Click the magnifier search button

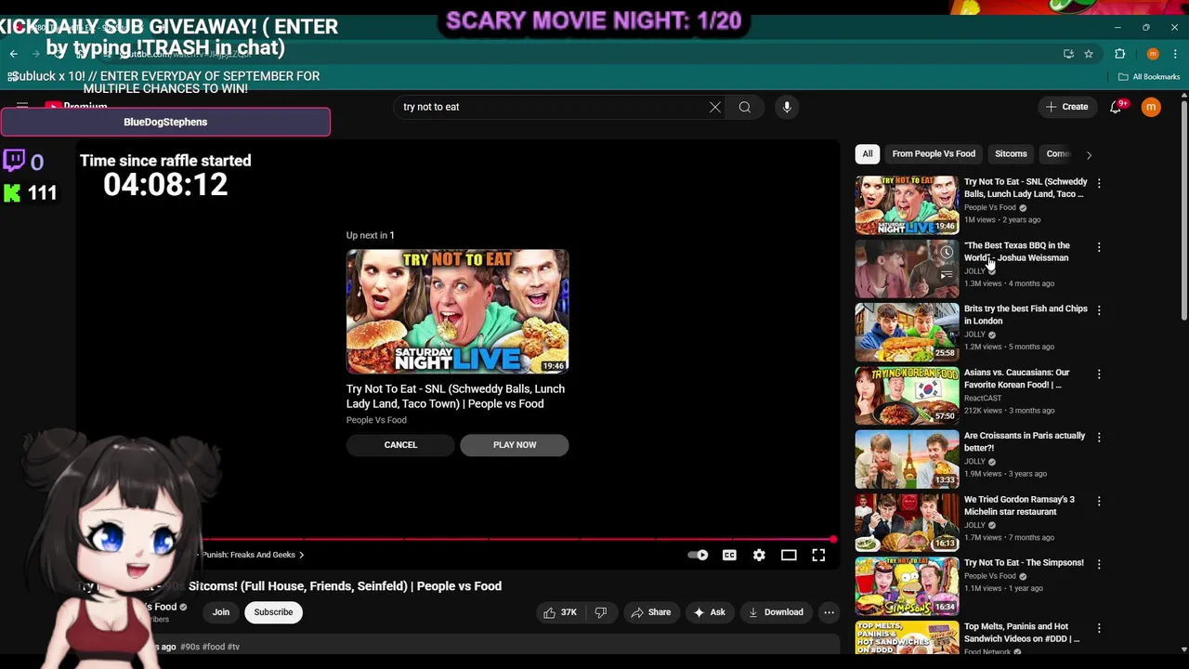(745, 107)
